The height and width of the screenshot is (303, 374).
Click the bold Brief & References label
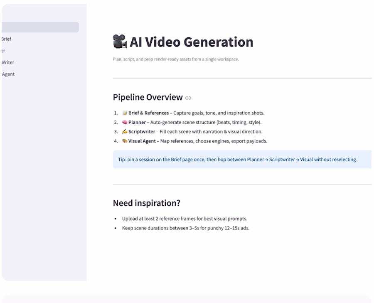coord(148,113)
